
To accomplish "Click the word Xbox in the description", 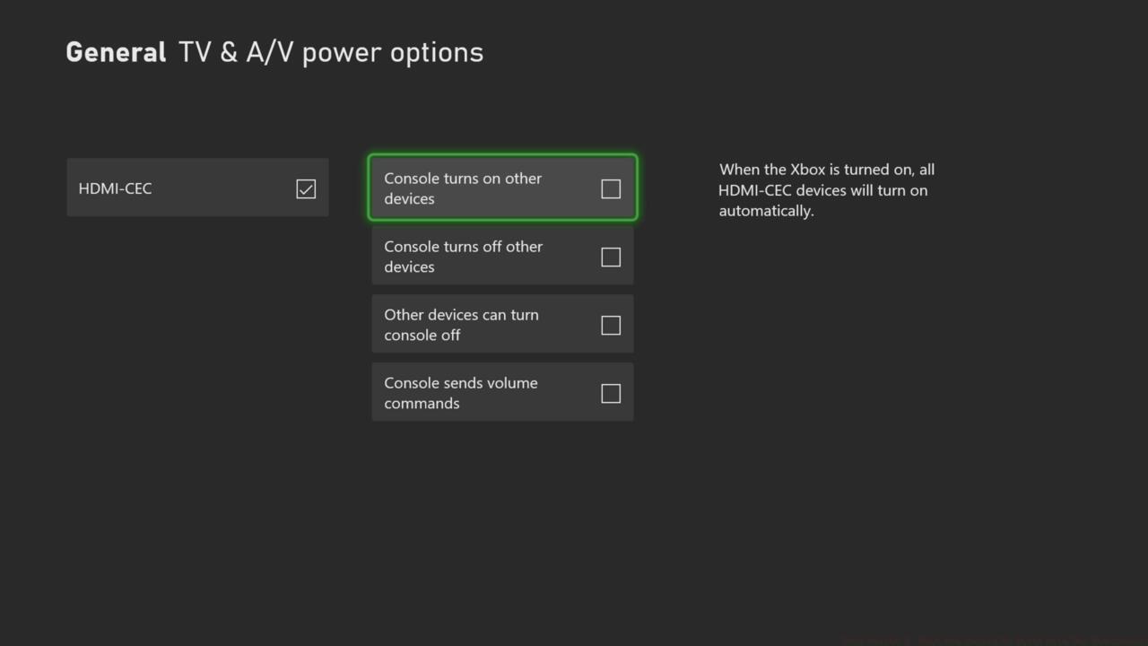I will [x=807, y=170].
